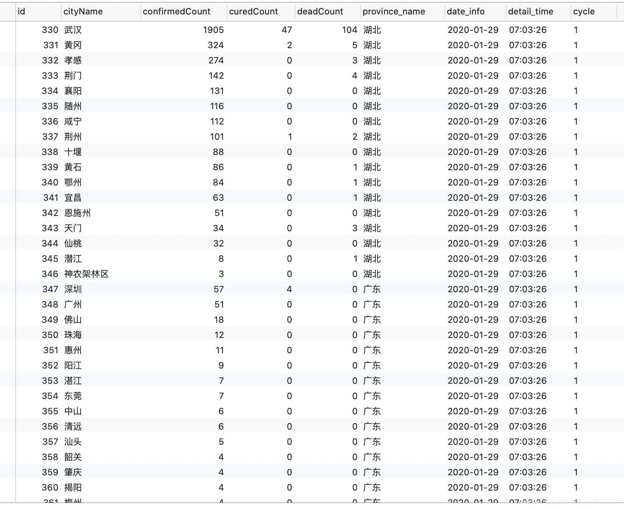Select city name cell 咸宁

[x=73, y=121]
